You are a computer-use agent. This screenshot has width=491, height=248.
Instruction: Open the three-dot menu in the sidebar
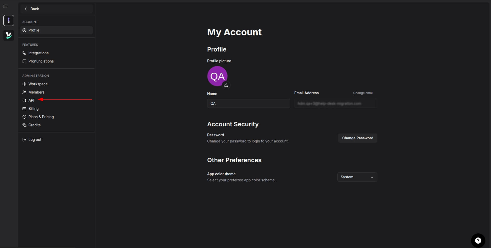[9, 20]
